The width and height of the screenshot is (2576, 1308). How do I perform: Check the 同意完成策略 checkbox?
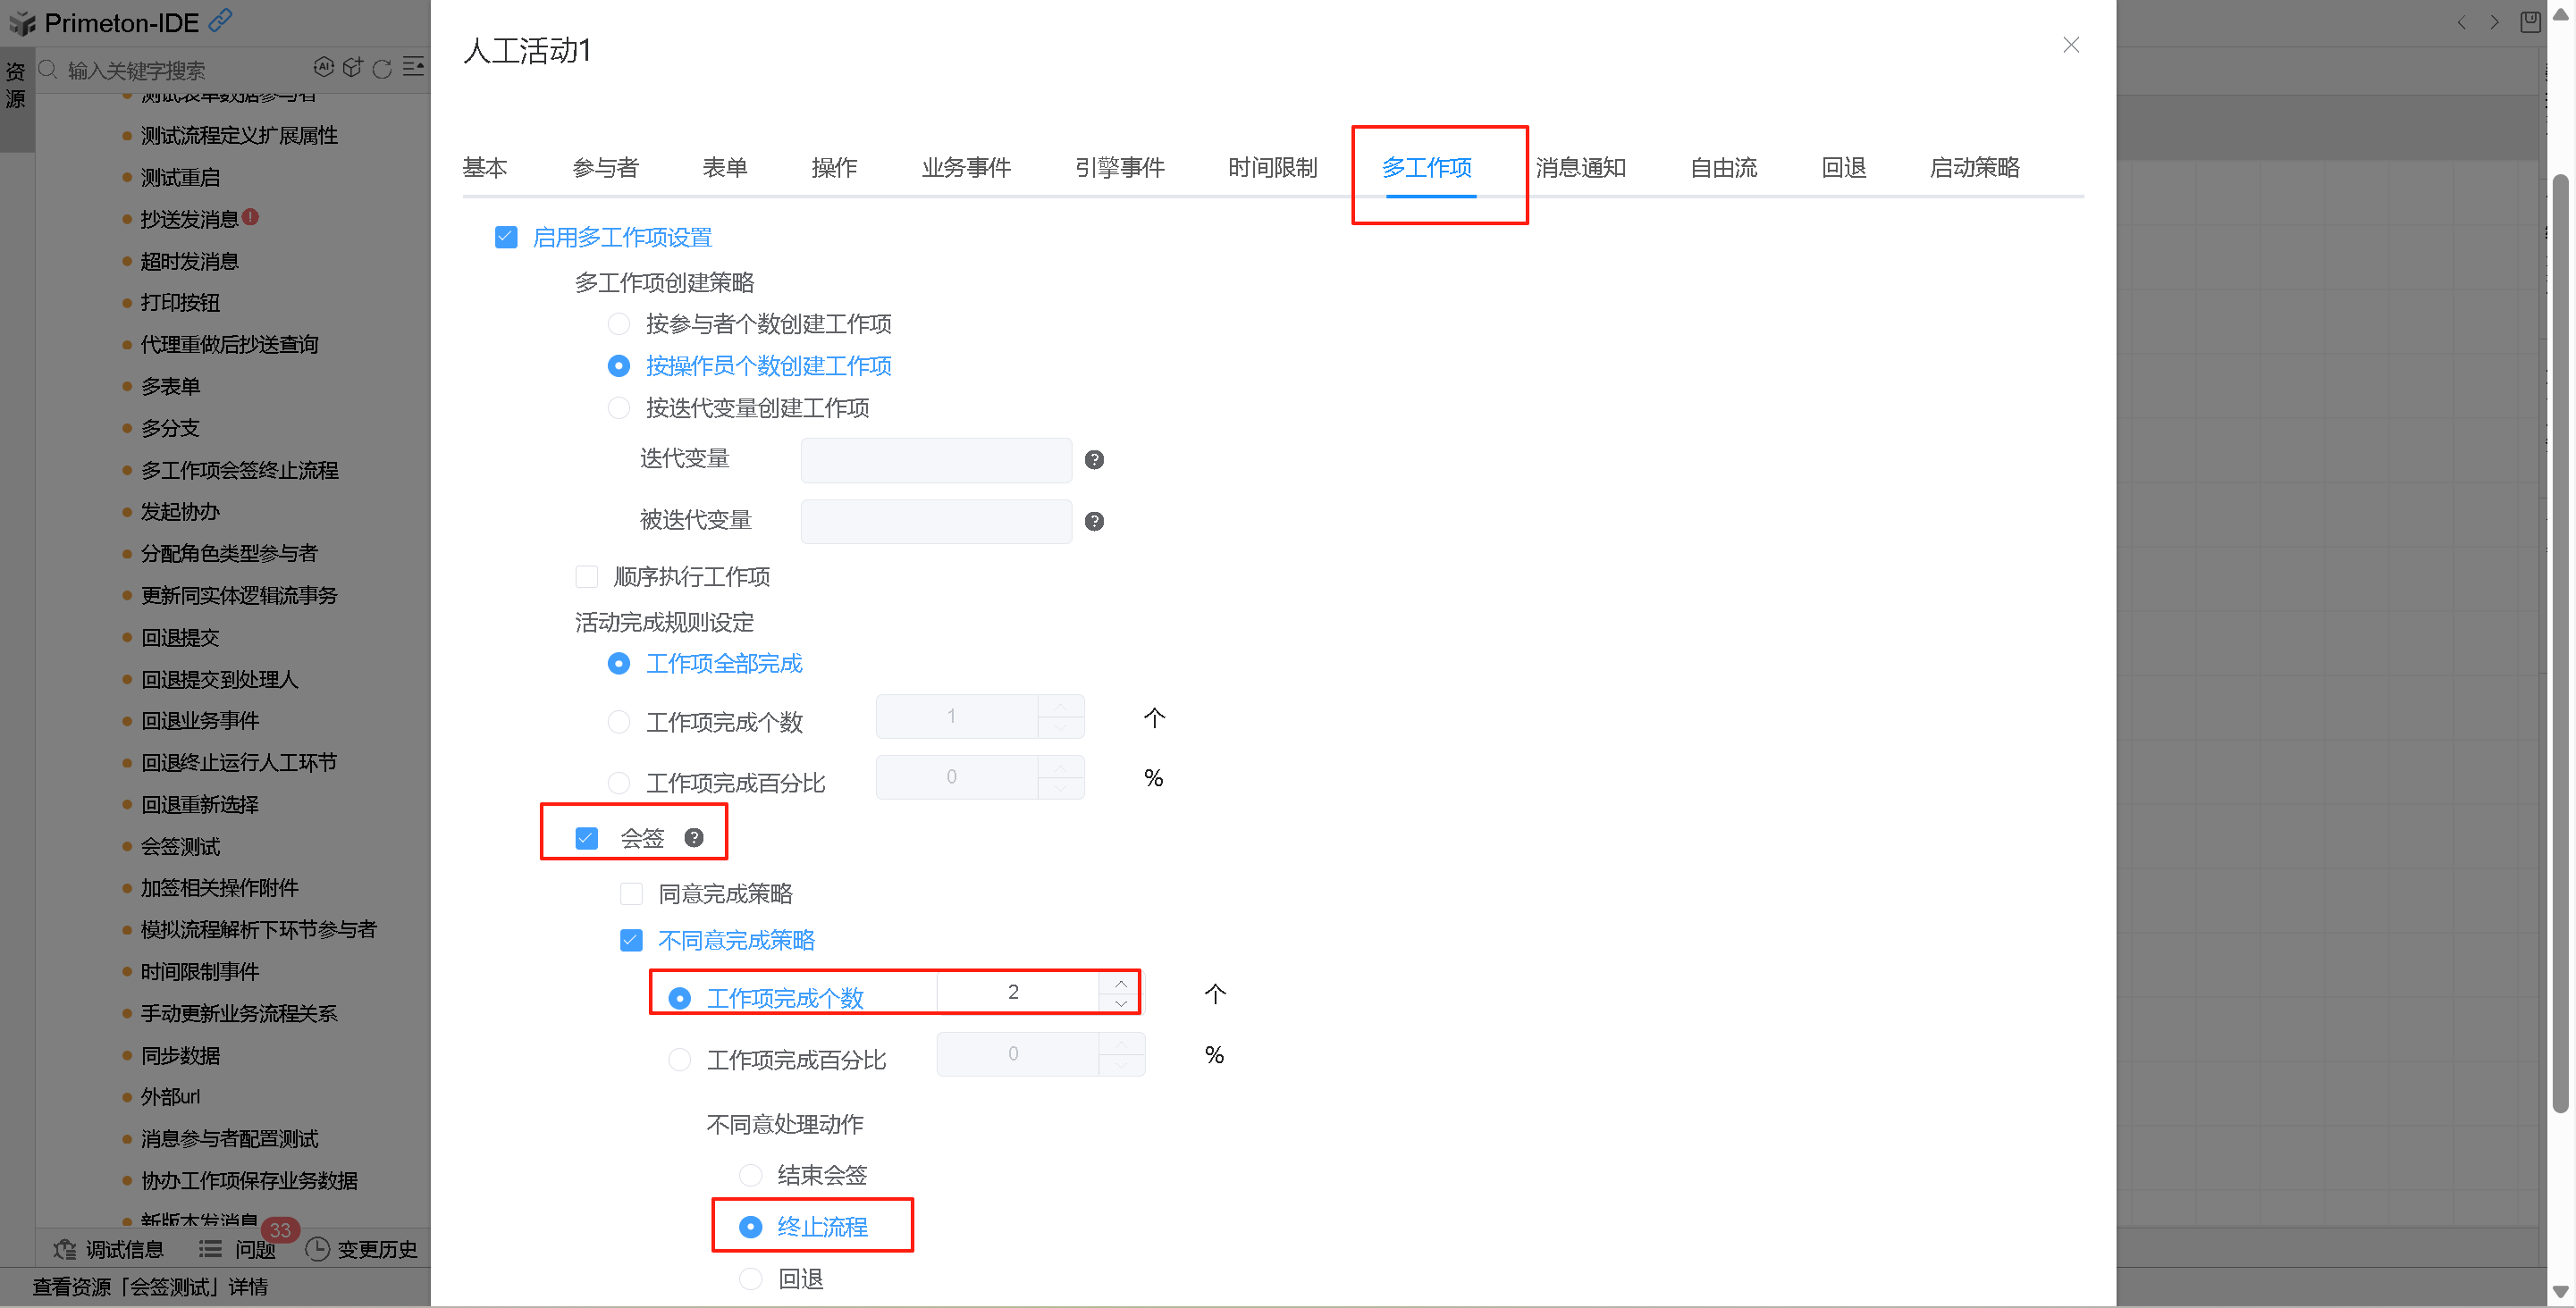pos(631,893)
